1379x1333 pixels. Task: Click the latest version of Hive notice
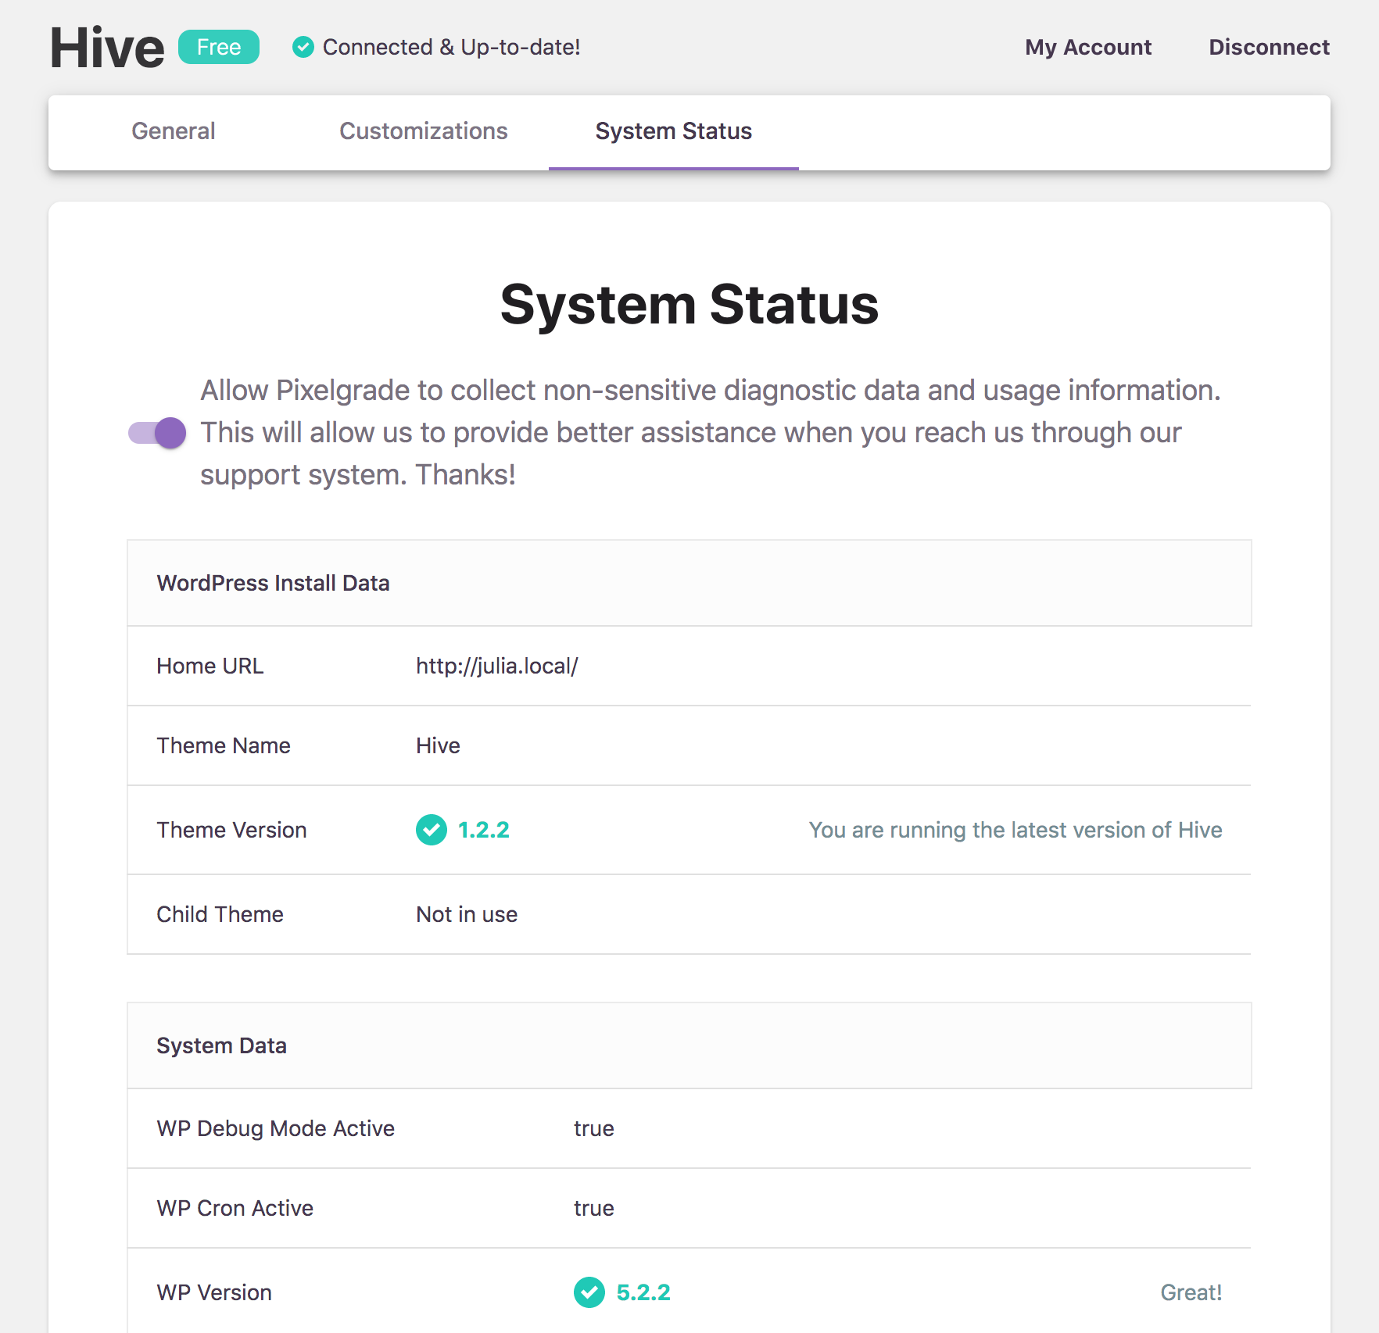pyautogui.click(x=1015, y=830)
